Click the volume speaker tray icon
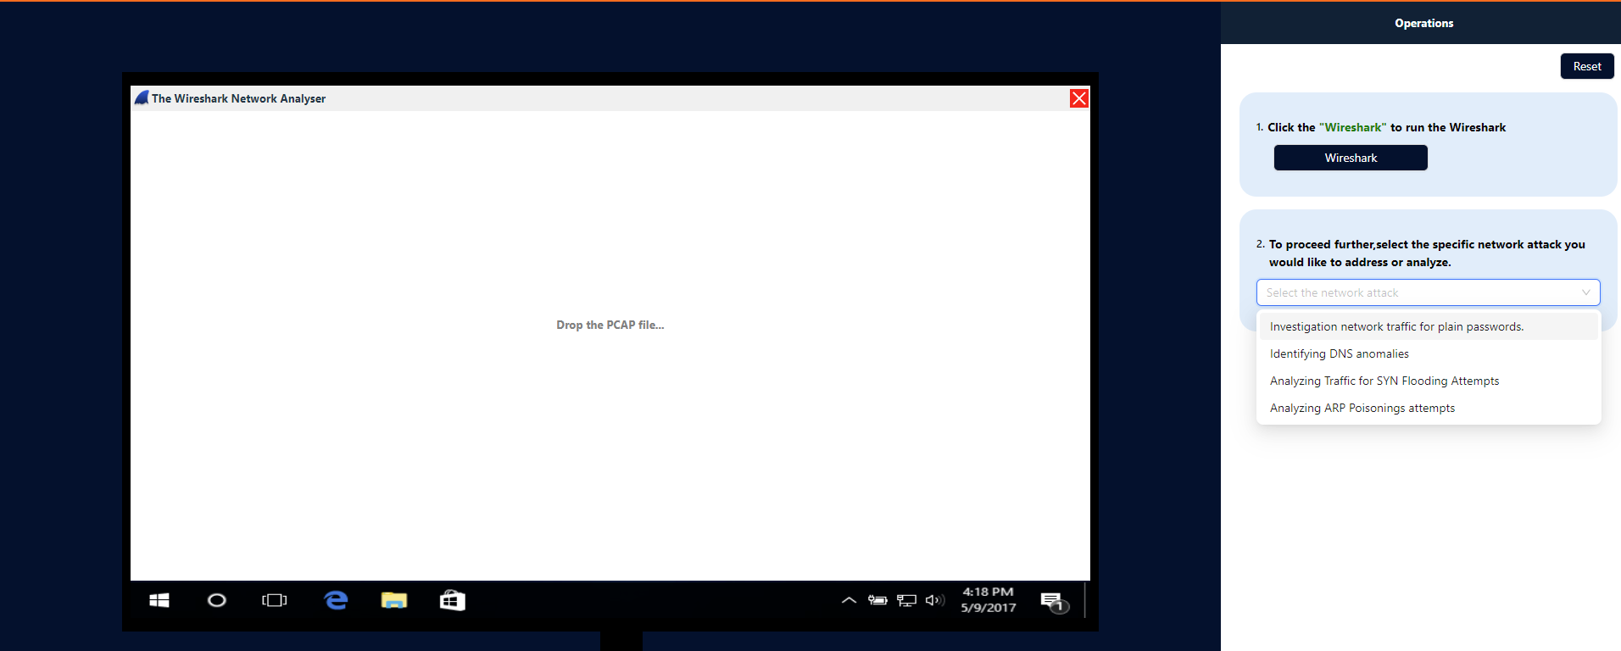Viewport: 1621px width, 651px height. coord(934,600)
